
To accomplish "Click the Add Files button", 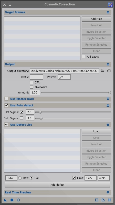I will 96,19.
